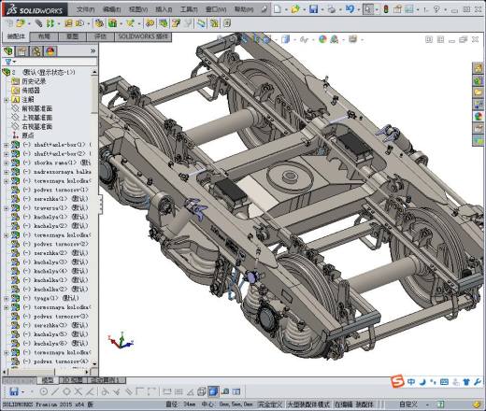Open the 文件 menu
Viewport: 486px width, 411px height.
(85, 9)
